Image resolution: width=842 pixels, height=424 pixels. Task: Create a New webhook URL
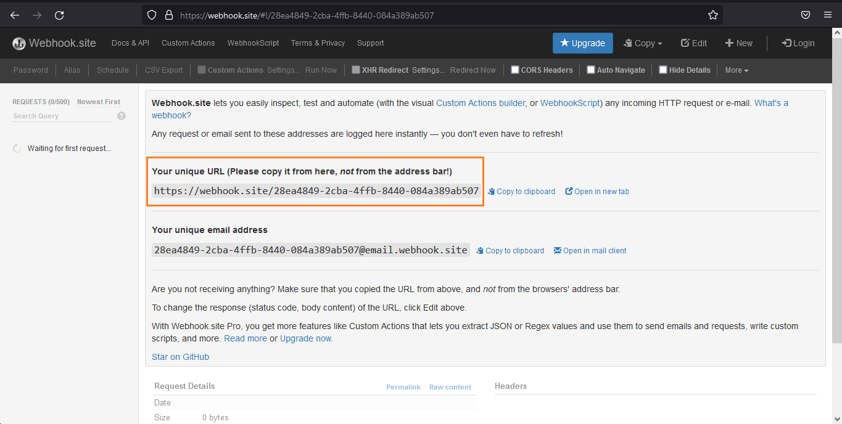click(x=739, y=43)
